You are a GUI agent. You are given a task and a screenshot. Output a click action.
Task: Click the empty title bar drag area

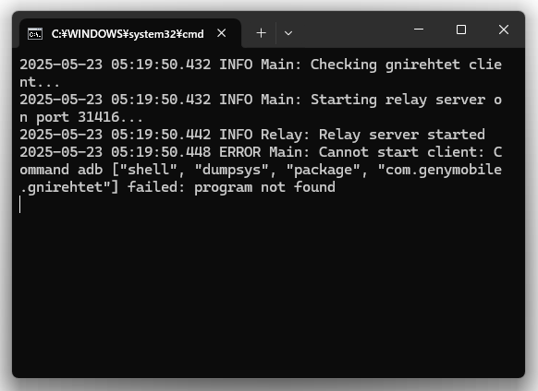(x=350, y=30)
